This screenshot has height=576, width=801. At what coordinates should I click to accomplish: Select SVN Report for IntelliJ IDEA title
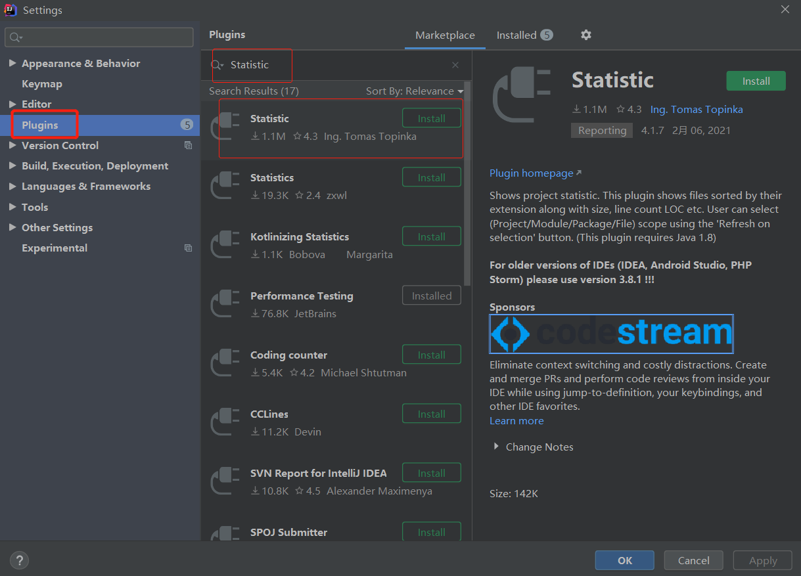point(319,473)
